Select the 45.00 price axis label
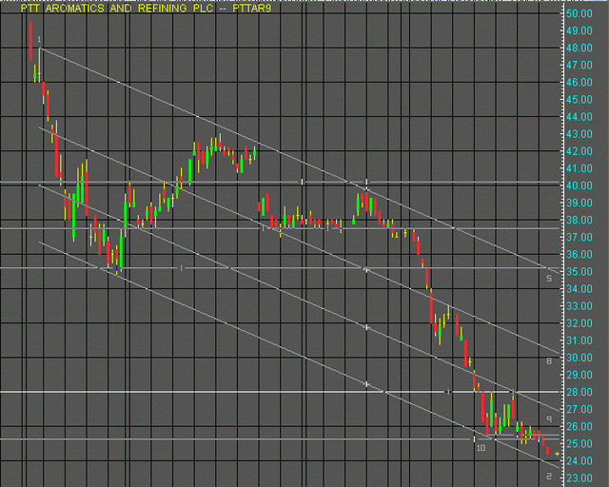The width and height of the screenshot is (609, 487). (580, 100)
